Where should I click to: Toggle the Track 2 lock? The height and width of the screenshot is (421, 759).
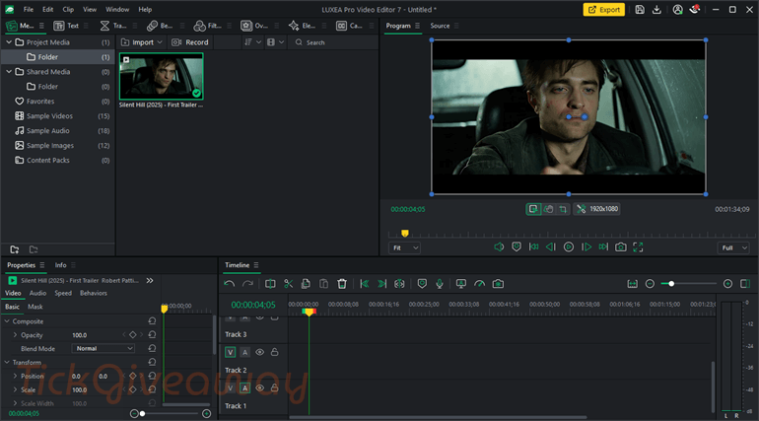[274, 352]
